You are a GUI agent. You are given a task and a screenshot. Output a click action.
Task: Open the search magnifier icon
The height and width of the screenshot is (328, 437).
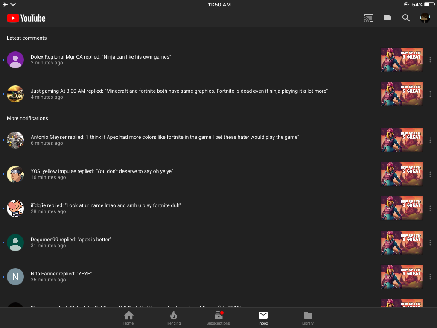point(406,18)
